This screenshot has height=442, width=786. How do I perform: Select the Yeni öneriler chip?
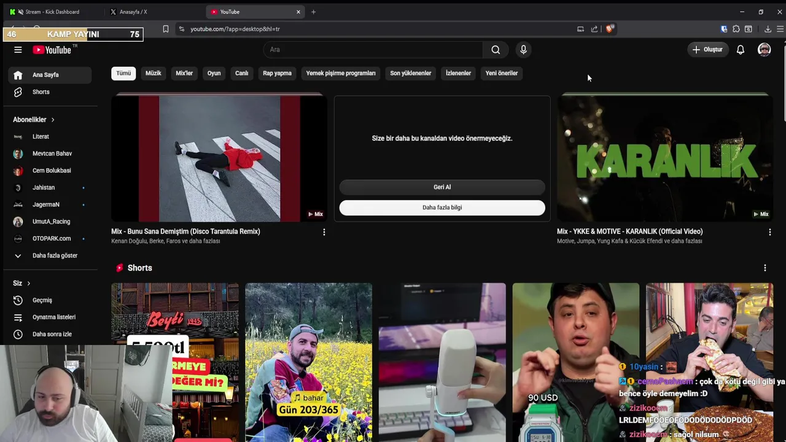point(502,73)
